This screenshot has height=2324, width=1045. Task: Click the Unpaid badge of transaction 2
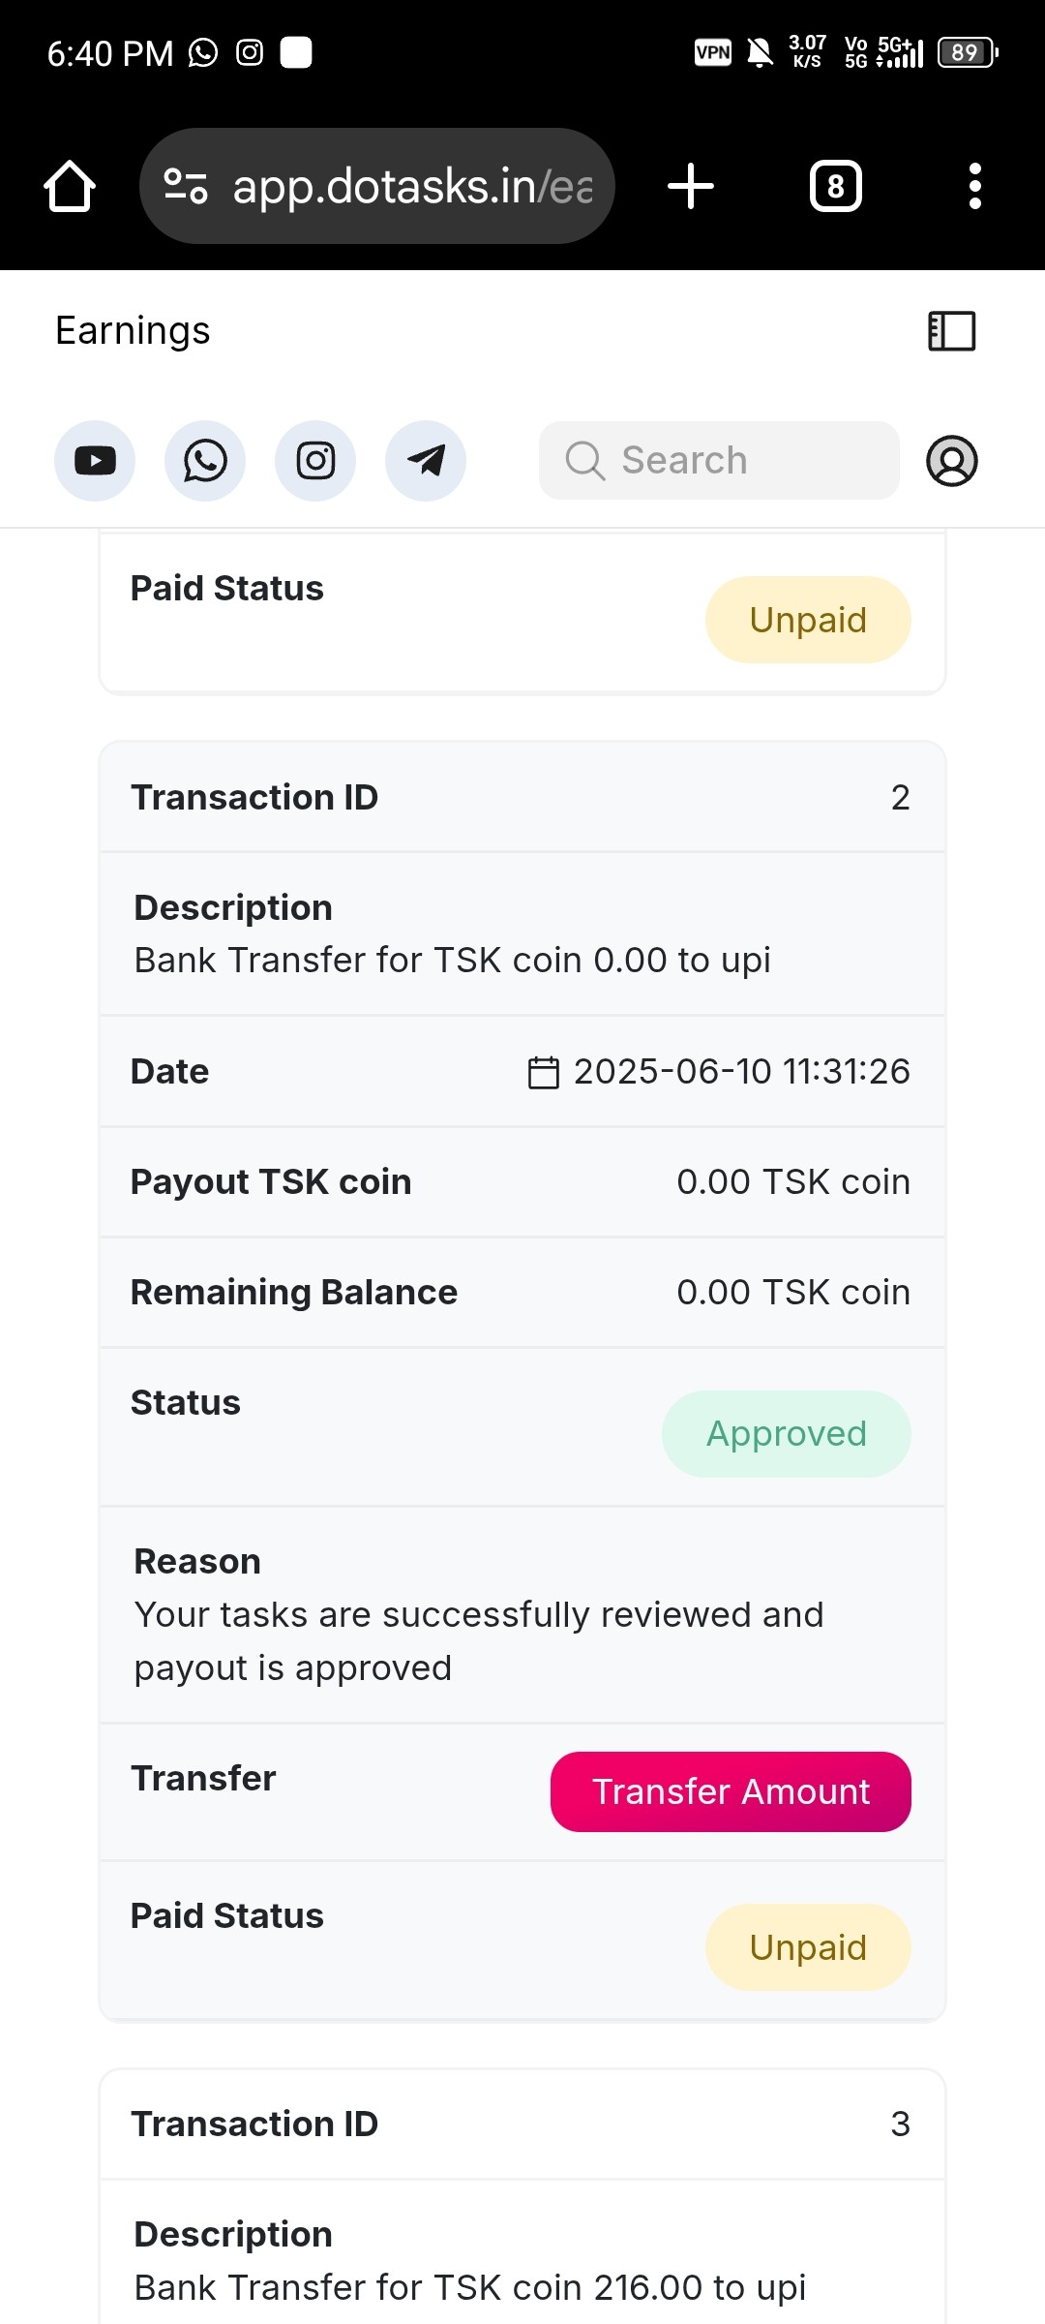pyautogui.click(x=808, y=1947)
